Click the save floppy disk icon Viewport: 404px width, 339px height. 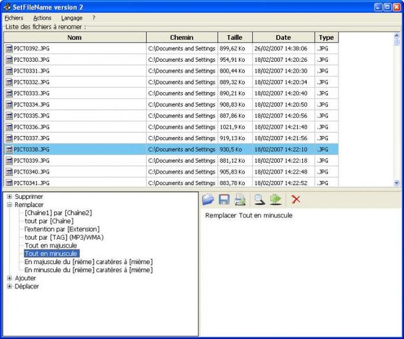point(224,199)
